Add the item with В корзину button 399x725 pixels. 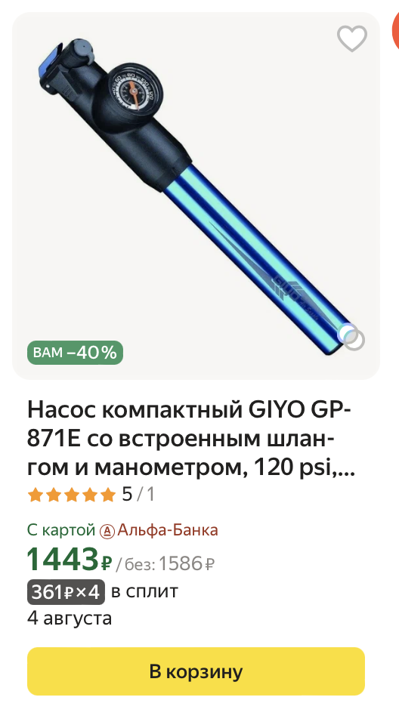196,671
